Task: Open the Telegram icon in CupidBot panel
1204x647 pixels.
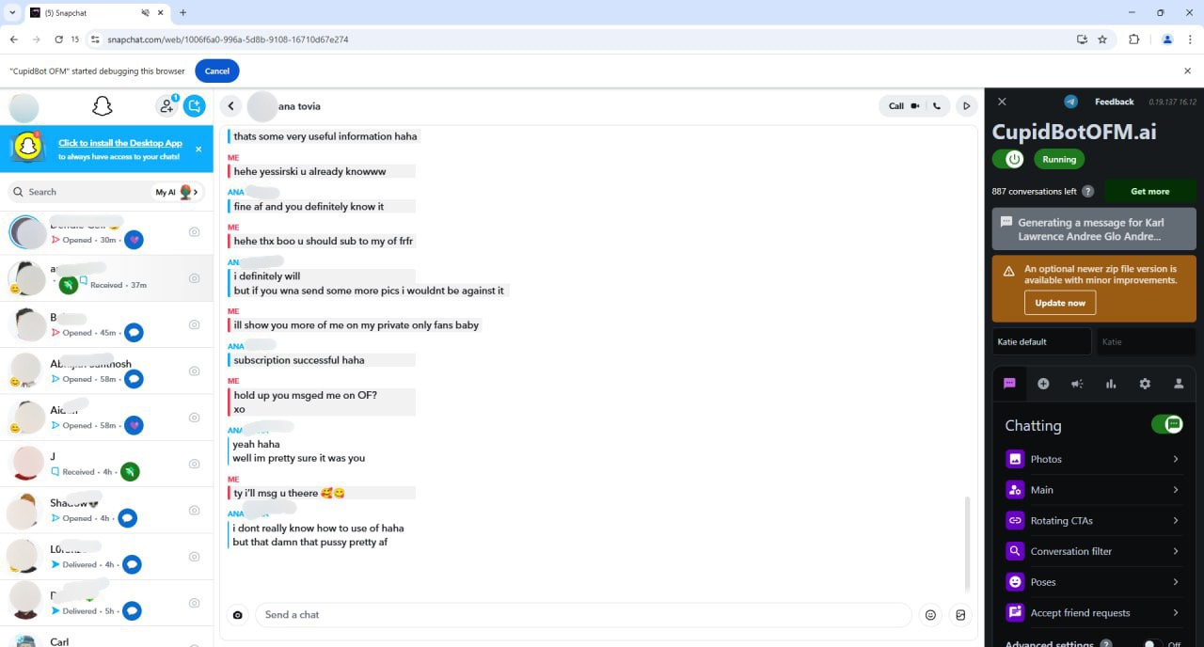Action: (1070, 102)
